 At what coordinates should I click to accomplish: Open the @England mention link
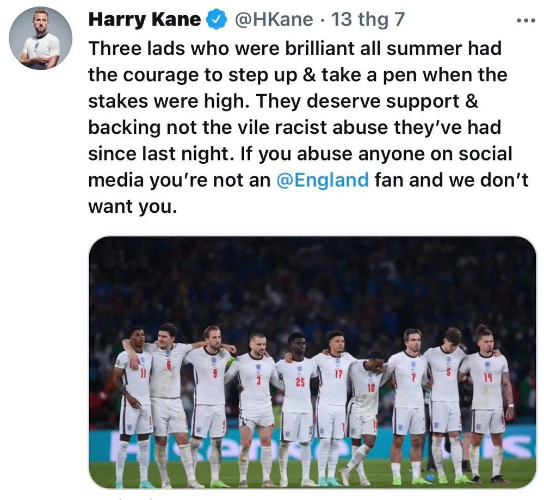coord(323,180)
